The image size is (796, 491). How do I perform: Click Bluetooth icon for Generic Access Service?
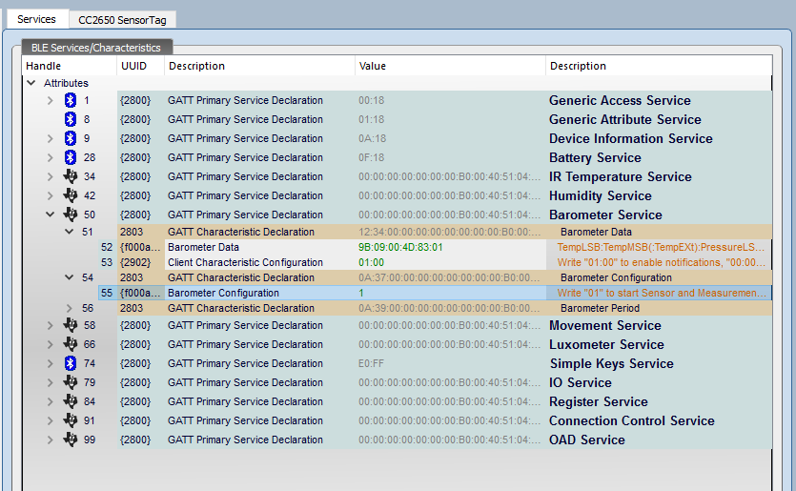coord(70,100)
